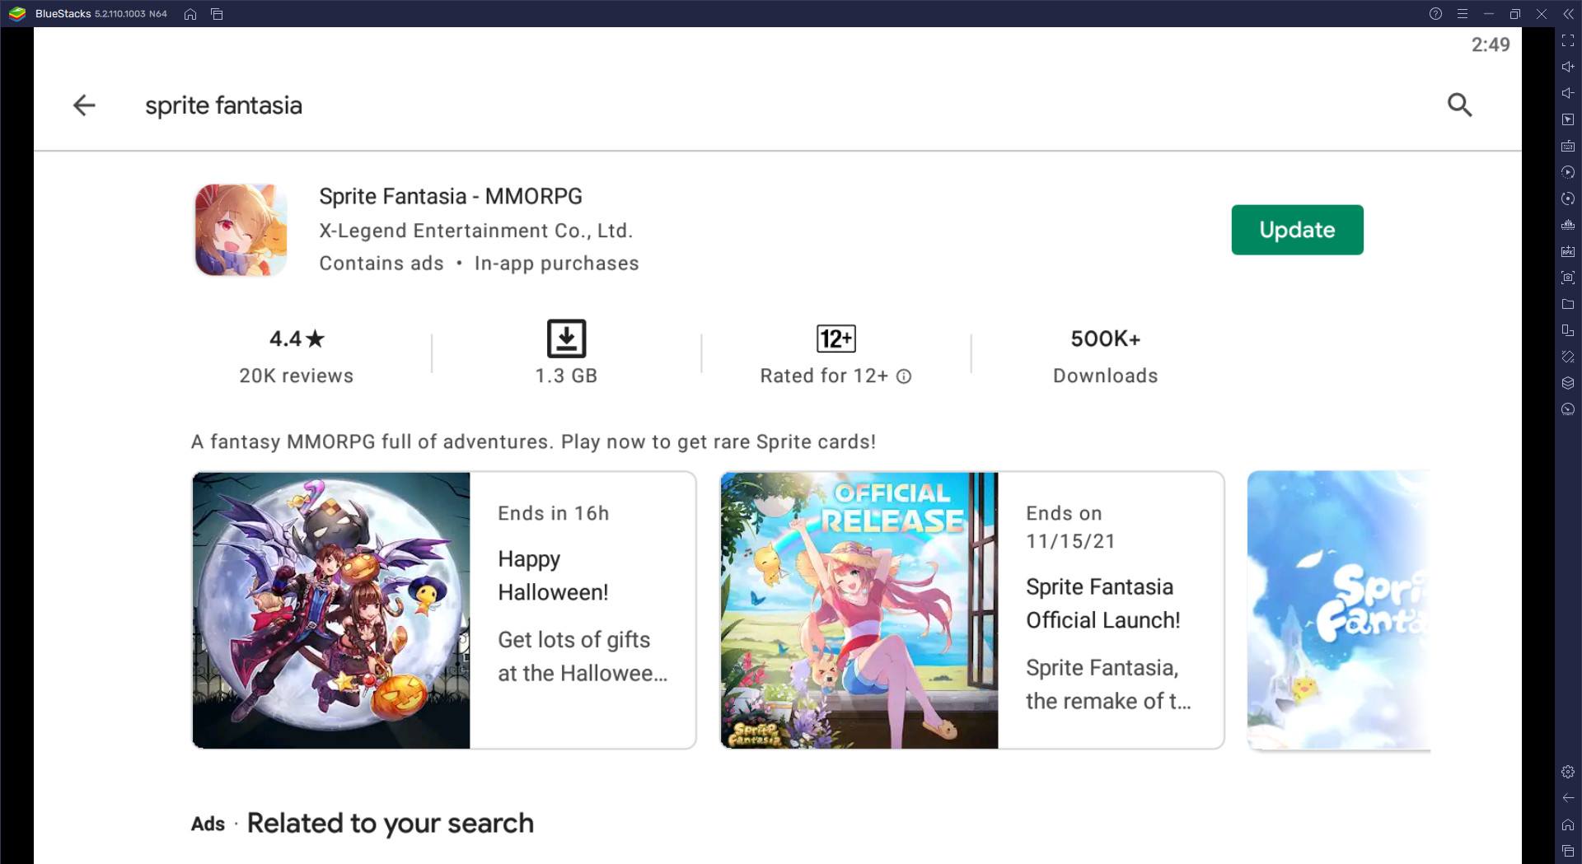
Task: Click the Happy Halloween! event title
Action: pos(553,576)
